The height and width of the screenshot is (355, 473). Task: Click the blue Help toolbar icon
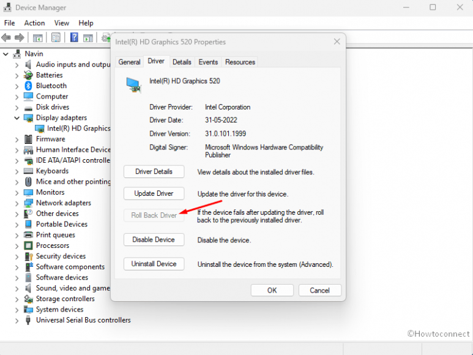[74, 37]
